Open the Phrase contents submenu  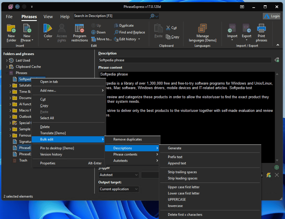click(132, 154)
